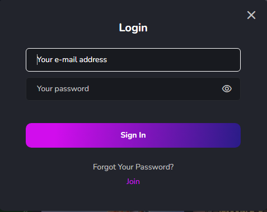Close the Login dialog with the X icon
Viewport: 267px width, 212px height.
[251, 15]
